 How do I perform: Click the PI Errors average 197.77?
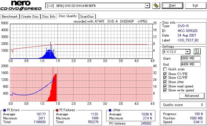41,114
